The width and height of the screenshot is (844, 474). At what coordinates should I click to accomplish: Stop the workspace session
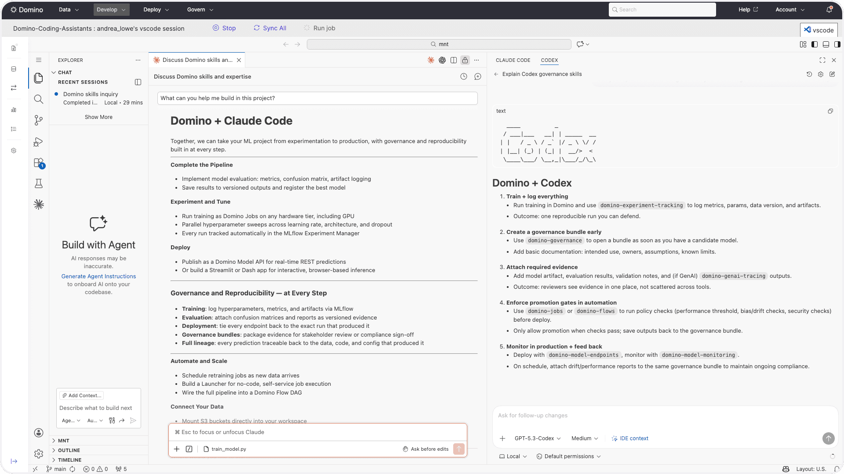click(224, 28)
